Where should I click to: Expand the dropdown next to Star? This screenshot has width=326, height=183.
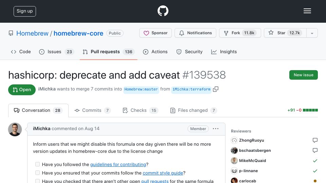tap(312, 33)
